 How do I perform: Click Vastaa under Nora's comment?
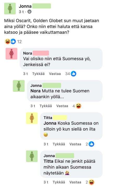pyautogui.click(x=55, y=74)
